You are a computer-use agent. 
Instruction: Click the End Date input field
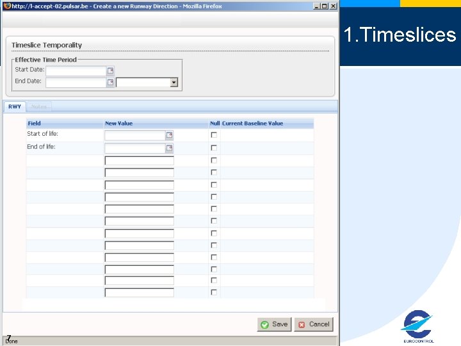pos(76,83)
